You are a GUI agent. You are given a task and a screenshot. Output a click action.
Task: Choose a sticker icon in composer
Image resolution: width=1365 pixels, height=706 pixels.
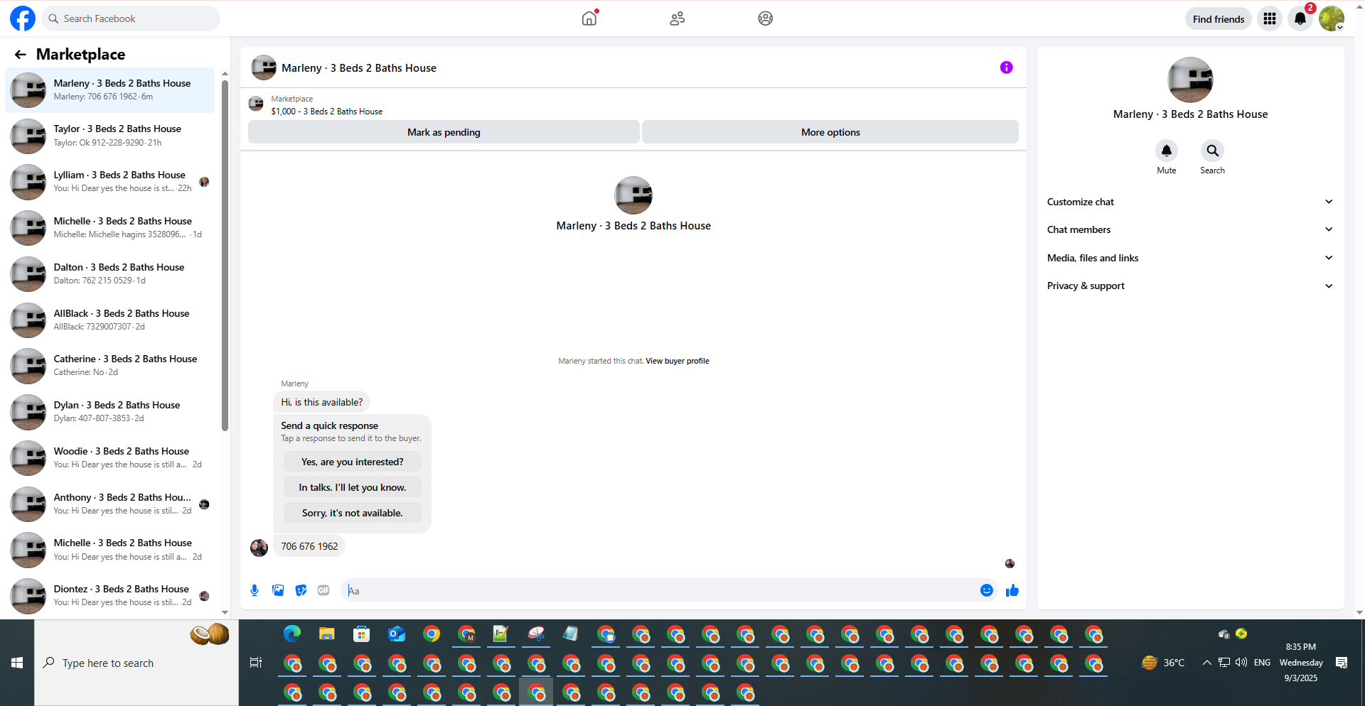pos(301,590)
